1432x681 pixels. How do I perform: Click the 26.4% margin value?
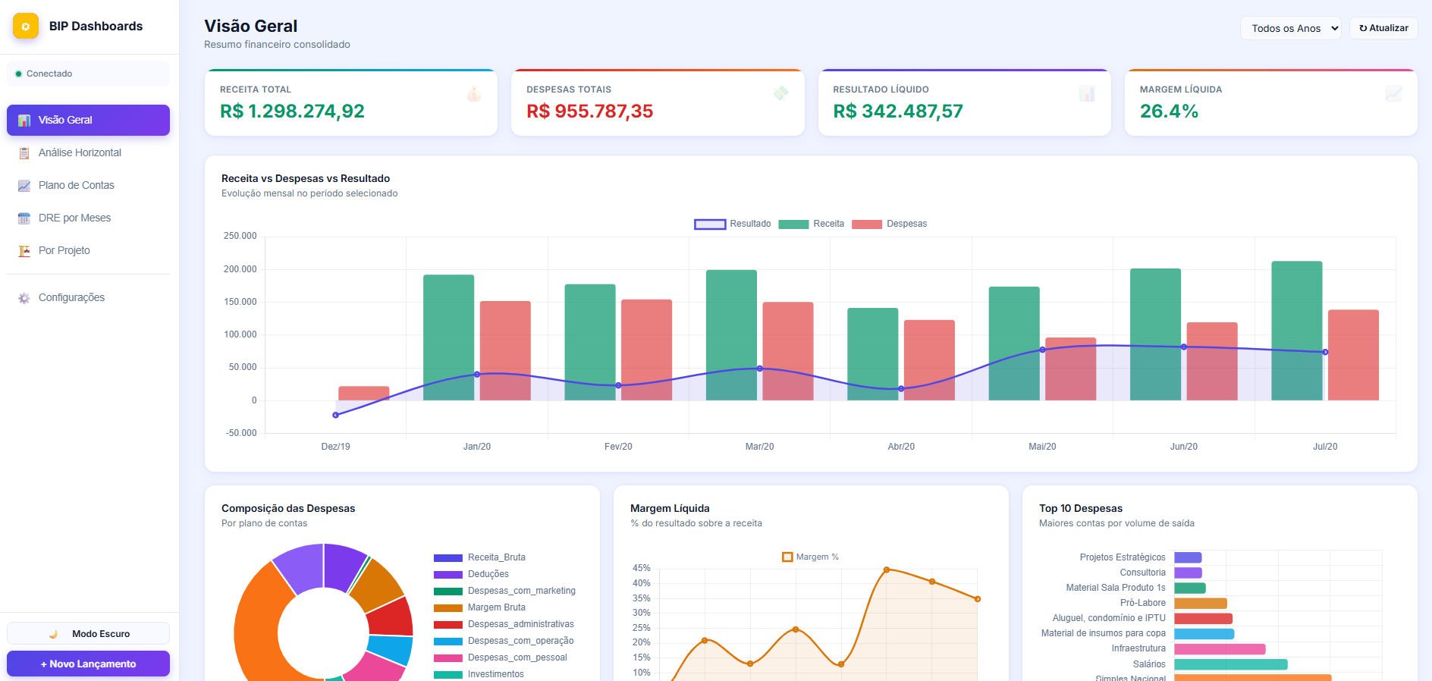(1169, 111)
